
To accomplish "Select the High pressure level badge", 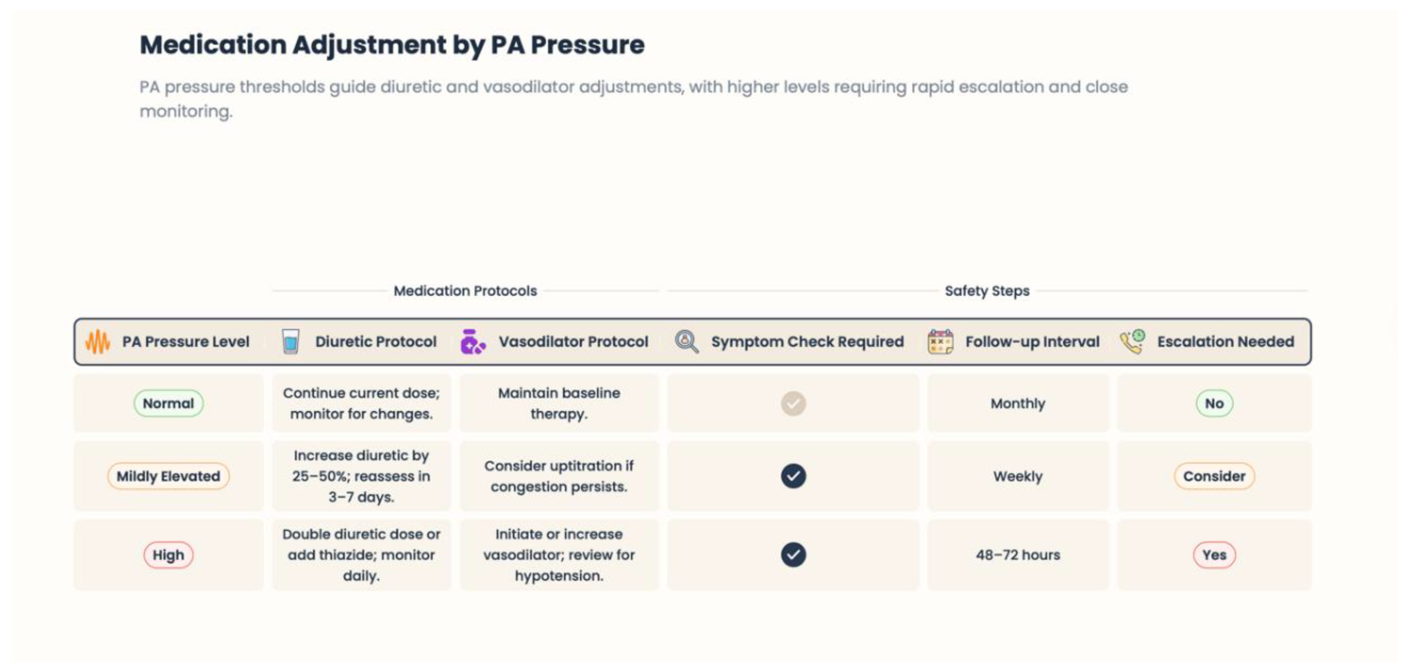I will 168,555.
